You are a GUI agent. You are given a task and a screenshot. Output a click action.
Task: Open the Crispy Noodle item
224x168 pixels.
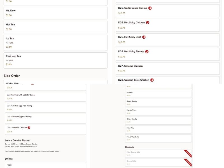(x=158, y=120)
